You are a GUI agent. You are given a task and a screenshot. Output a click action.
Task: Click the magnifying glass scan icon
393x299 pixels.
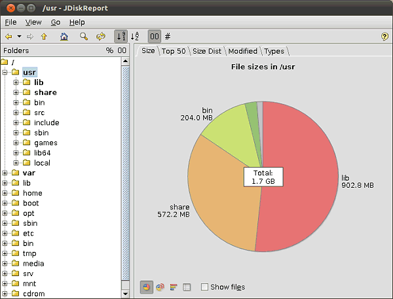click(x=84, y=37)
